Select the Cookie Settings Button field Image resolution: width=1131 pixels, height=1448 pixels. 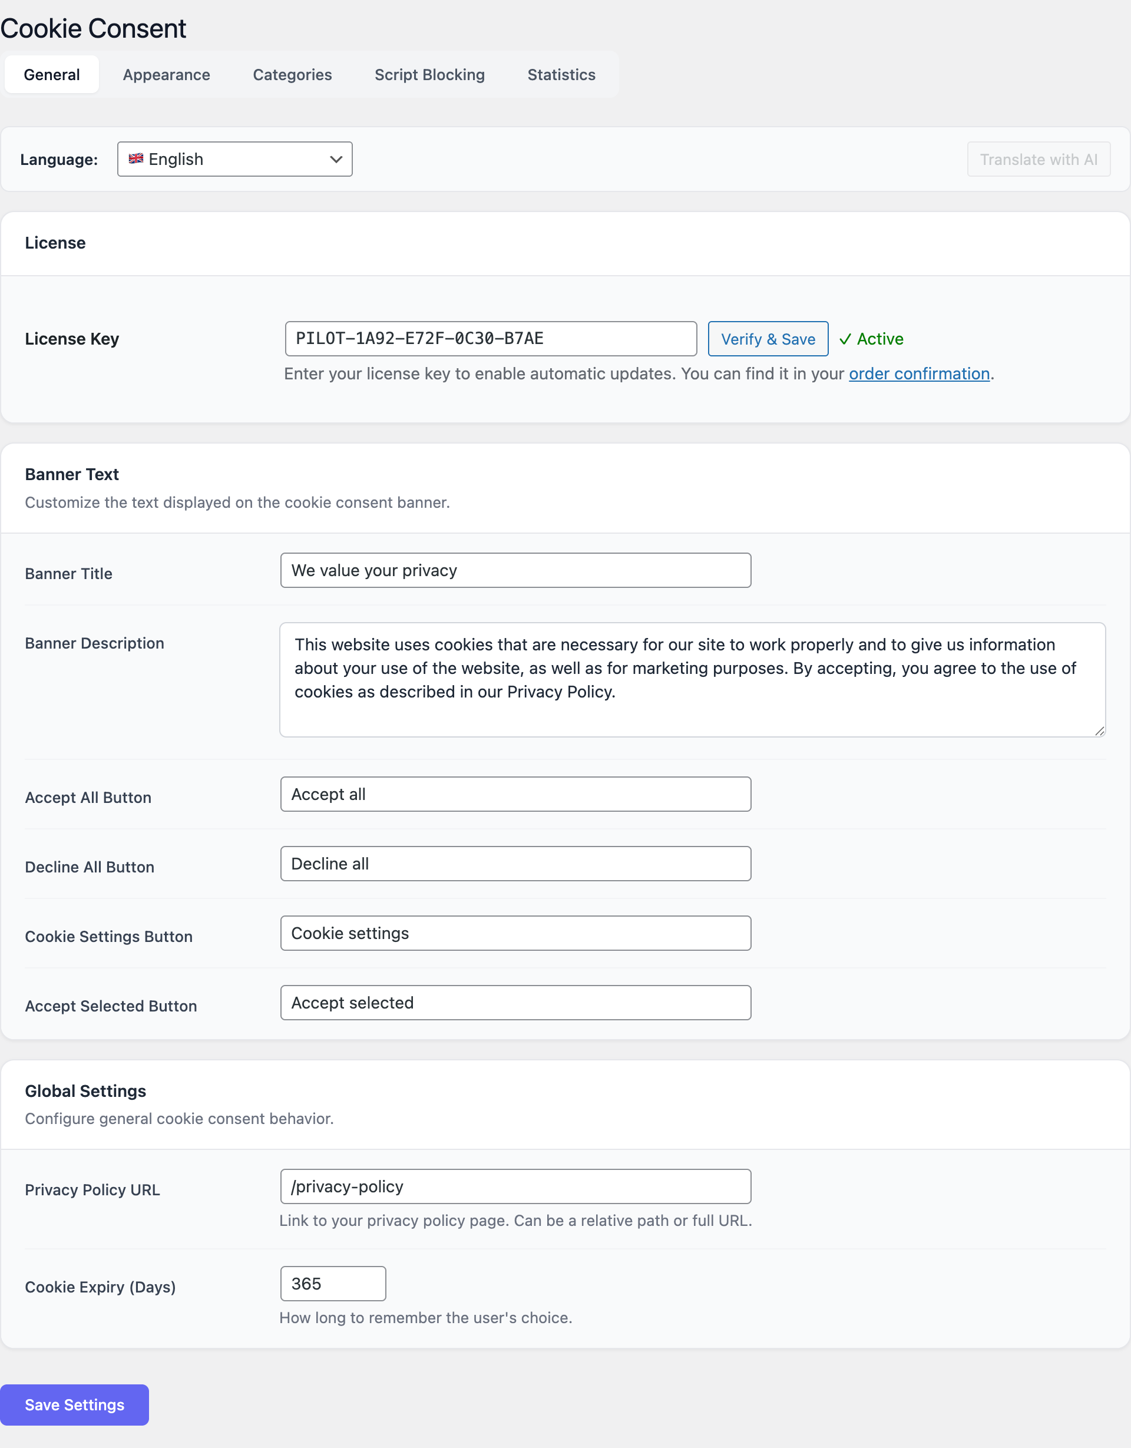[515, 934]
